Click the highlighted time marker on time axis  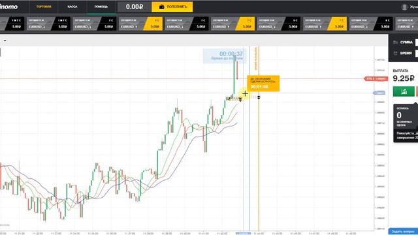[x=243, y=234]
